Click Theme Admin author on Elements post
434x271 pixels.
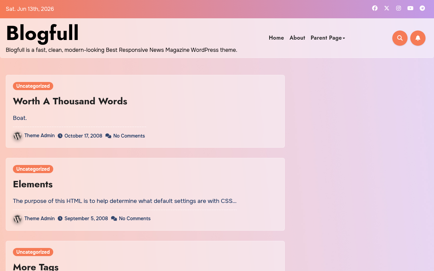[39, 218]
